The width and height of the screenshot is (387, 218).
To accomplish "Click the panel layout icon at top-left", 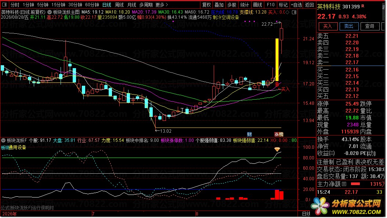I will [x=5, y=5].
